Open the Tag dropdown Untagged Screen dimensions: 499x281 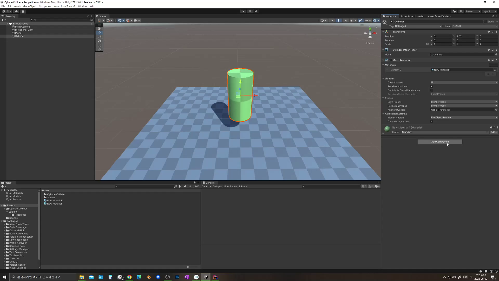418,26
